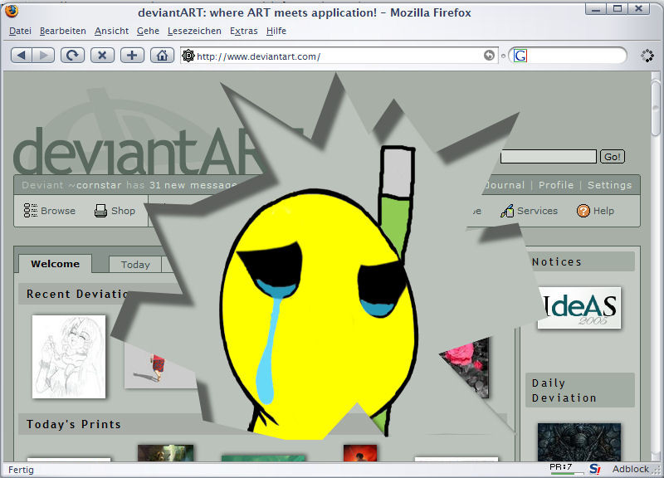The height and width of the screenshot is (478, 664).
Task: Open the Gehe menu
Action: 149,31
